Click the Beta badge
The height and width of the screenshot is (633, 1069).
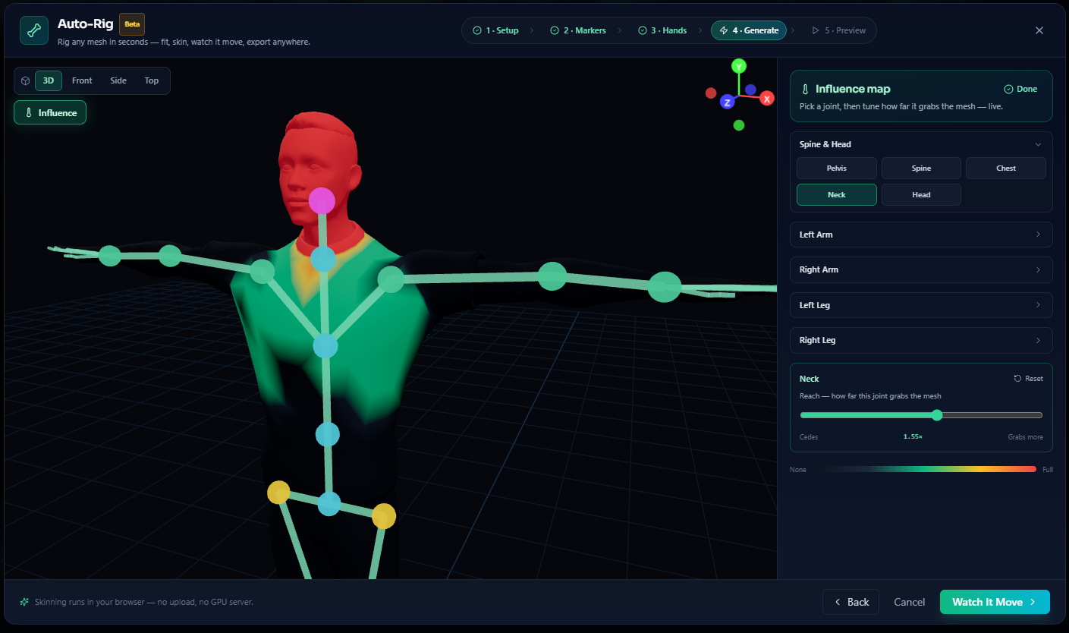pyautogui.click(x=132, y=24)
